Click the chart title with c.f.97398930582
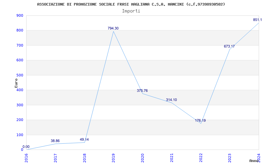Screen dimensions: 262x164 (x=131, y=4)
